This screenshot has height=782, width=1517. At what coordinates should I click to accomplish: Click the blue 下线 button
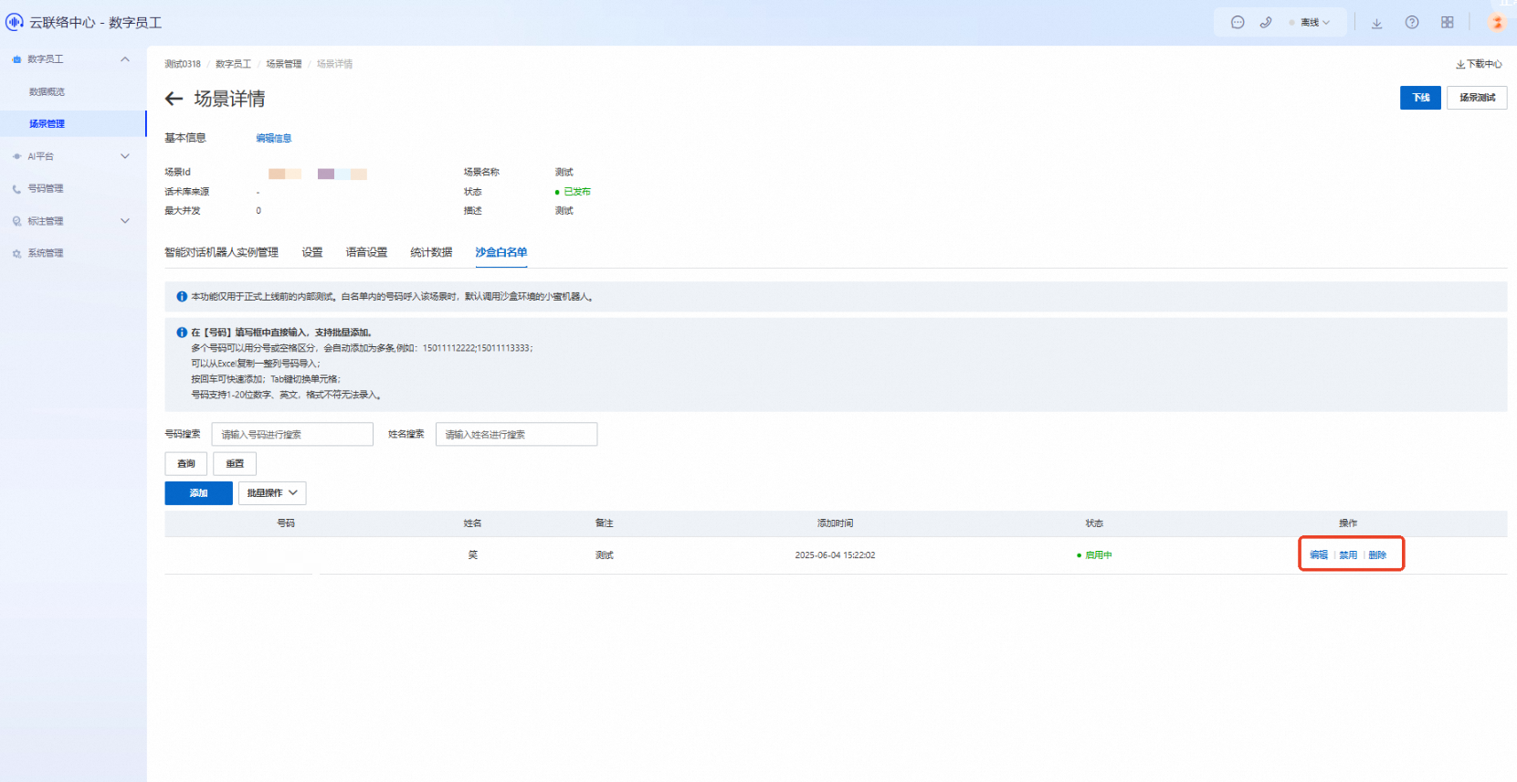pos(1420,98)
